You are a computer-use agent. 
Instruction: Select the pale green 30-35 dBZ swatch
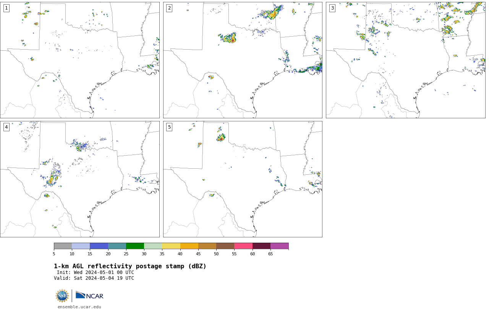tap(153, 246)
